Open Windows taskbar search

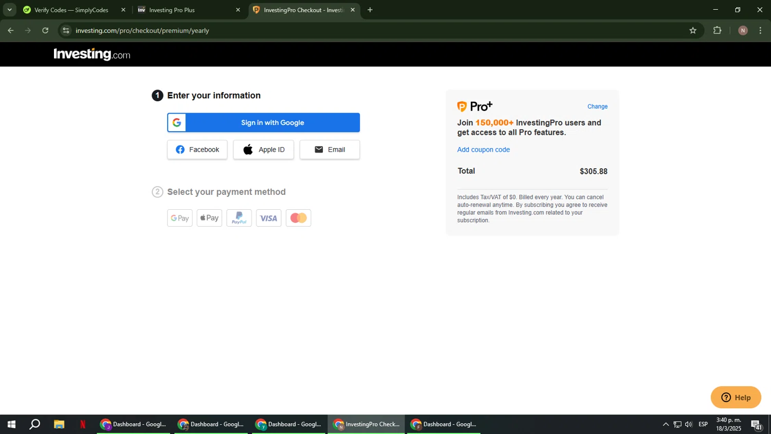coord(34,424)
